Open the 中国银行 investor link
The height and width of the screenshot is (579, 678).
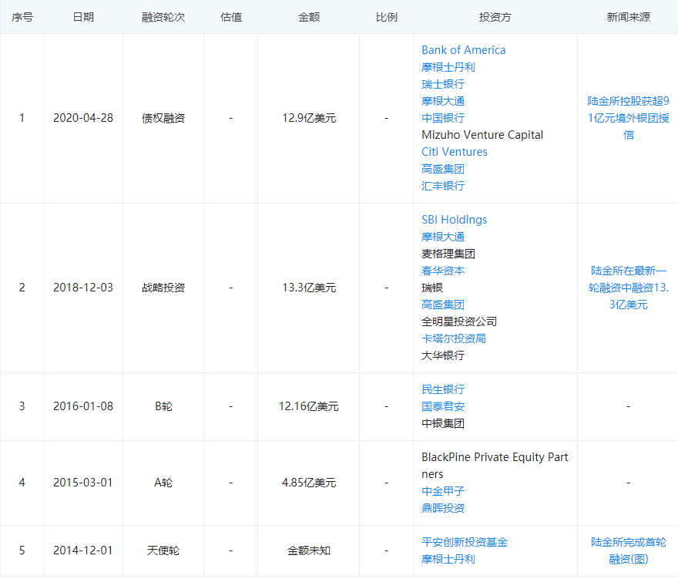(x=443, y=118)
